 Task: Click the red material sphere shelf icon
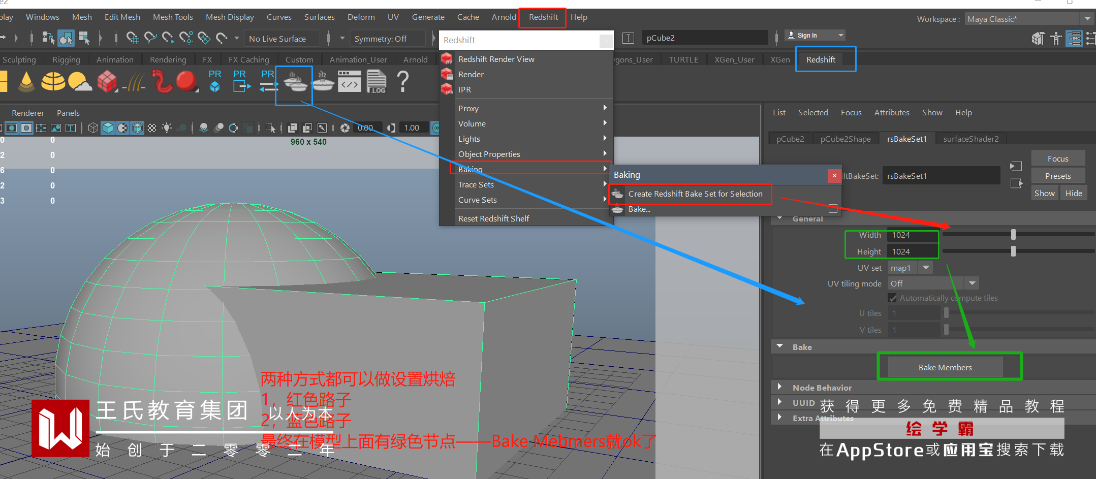[x=187, y=81]
